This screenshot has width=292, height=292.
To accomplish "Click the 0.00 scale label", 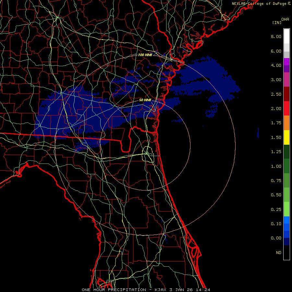I will 276,238.
